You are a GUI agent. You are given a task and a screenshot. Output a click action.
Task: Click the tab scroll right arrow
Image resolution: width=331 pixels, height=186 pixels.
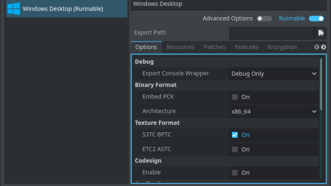(x=323, y=47)
